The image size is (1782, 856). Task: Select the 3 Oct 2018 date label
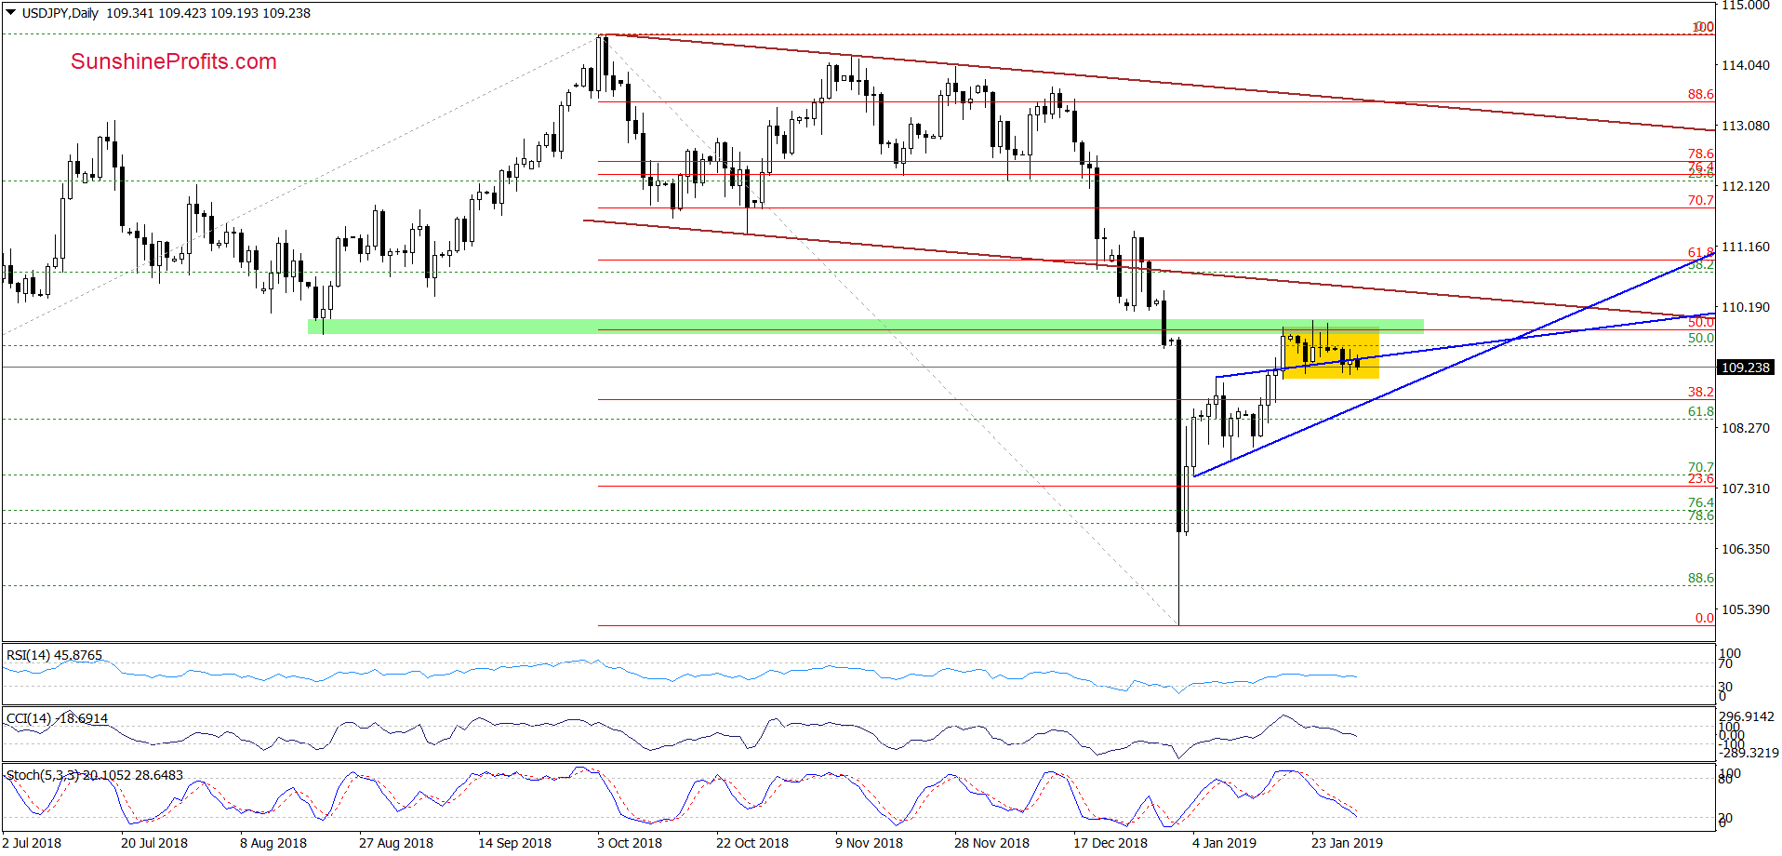click(x=630, y=843)
